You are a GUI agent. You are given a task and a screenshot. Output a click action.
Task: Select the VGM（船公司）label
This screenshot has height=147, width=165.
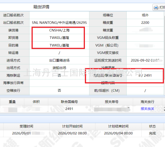point(107,45)
